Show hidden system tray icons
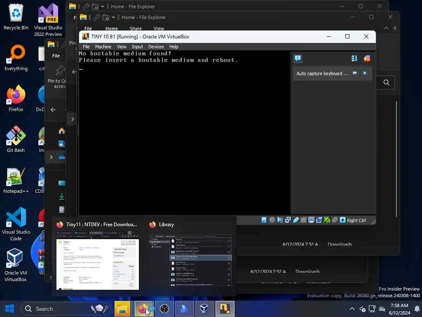 coord(352,309)
